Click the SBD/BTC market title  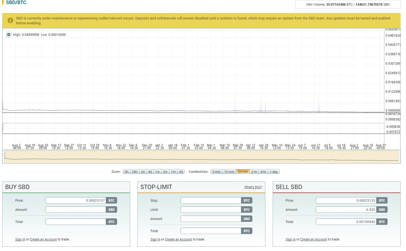coord(16,2)
